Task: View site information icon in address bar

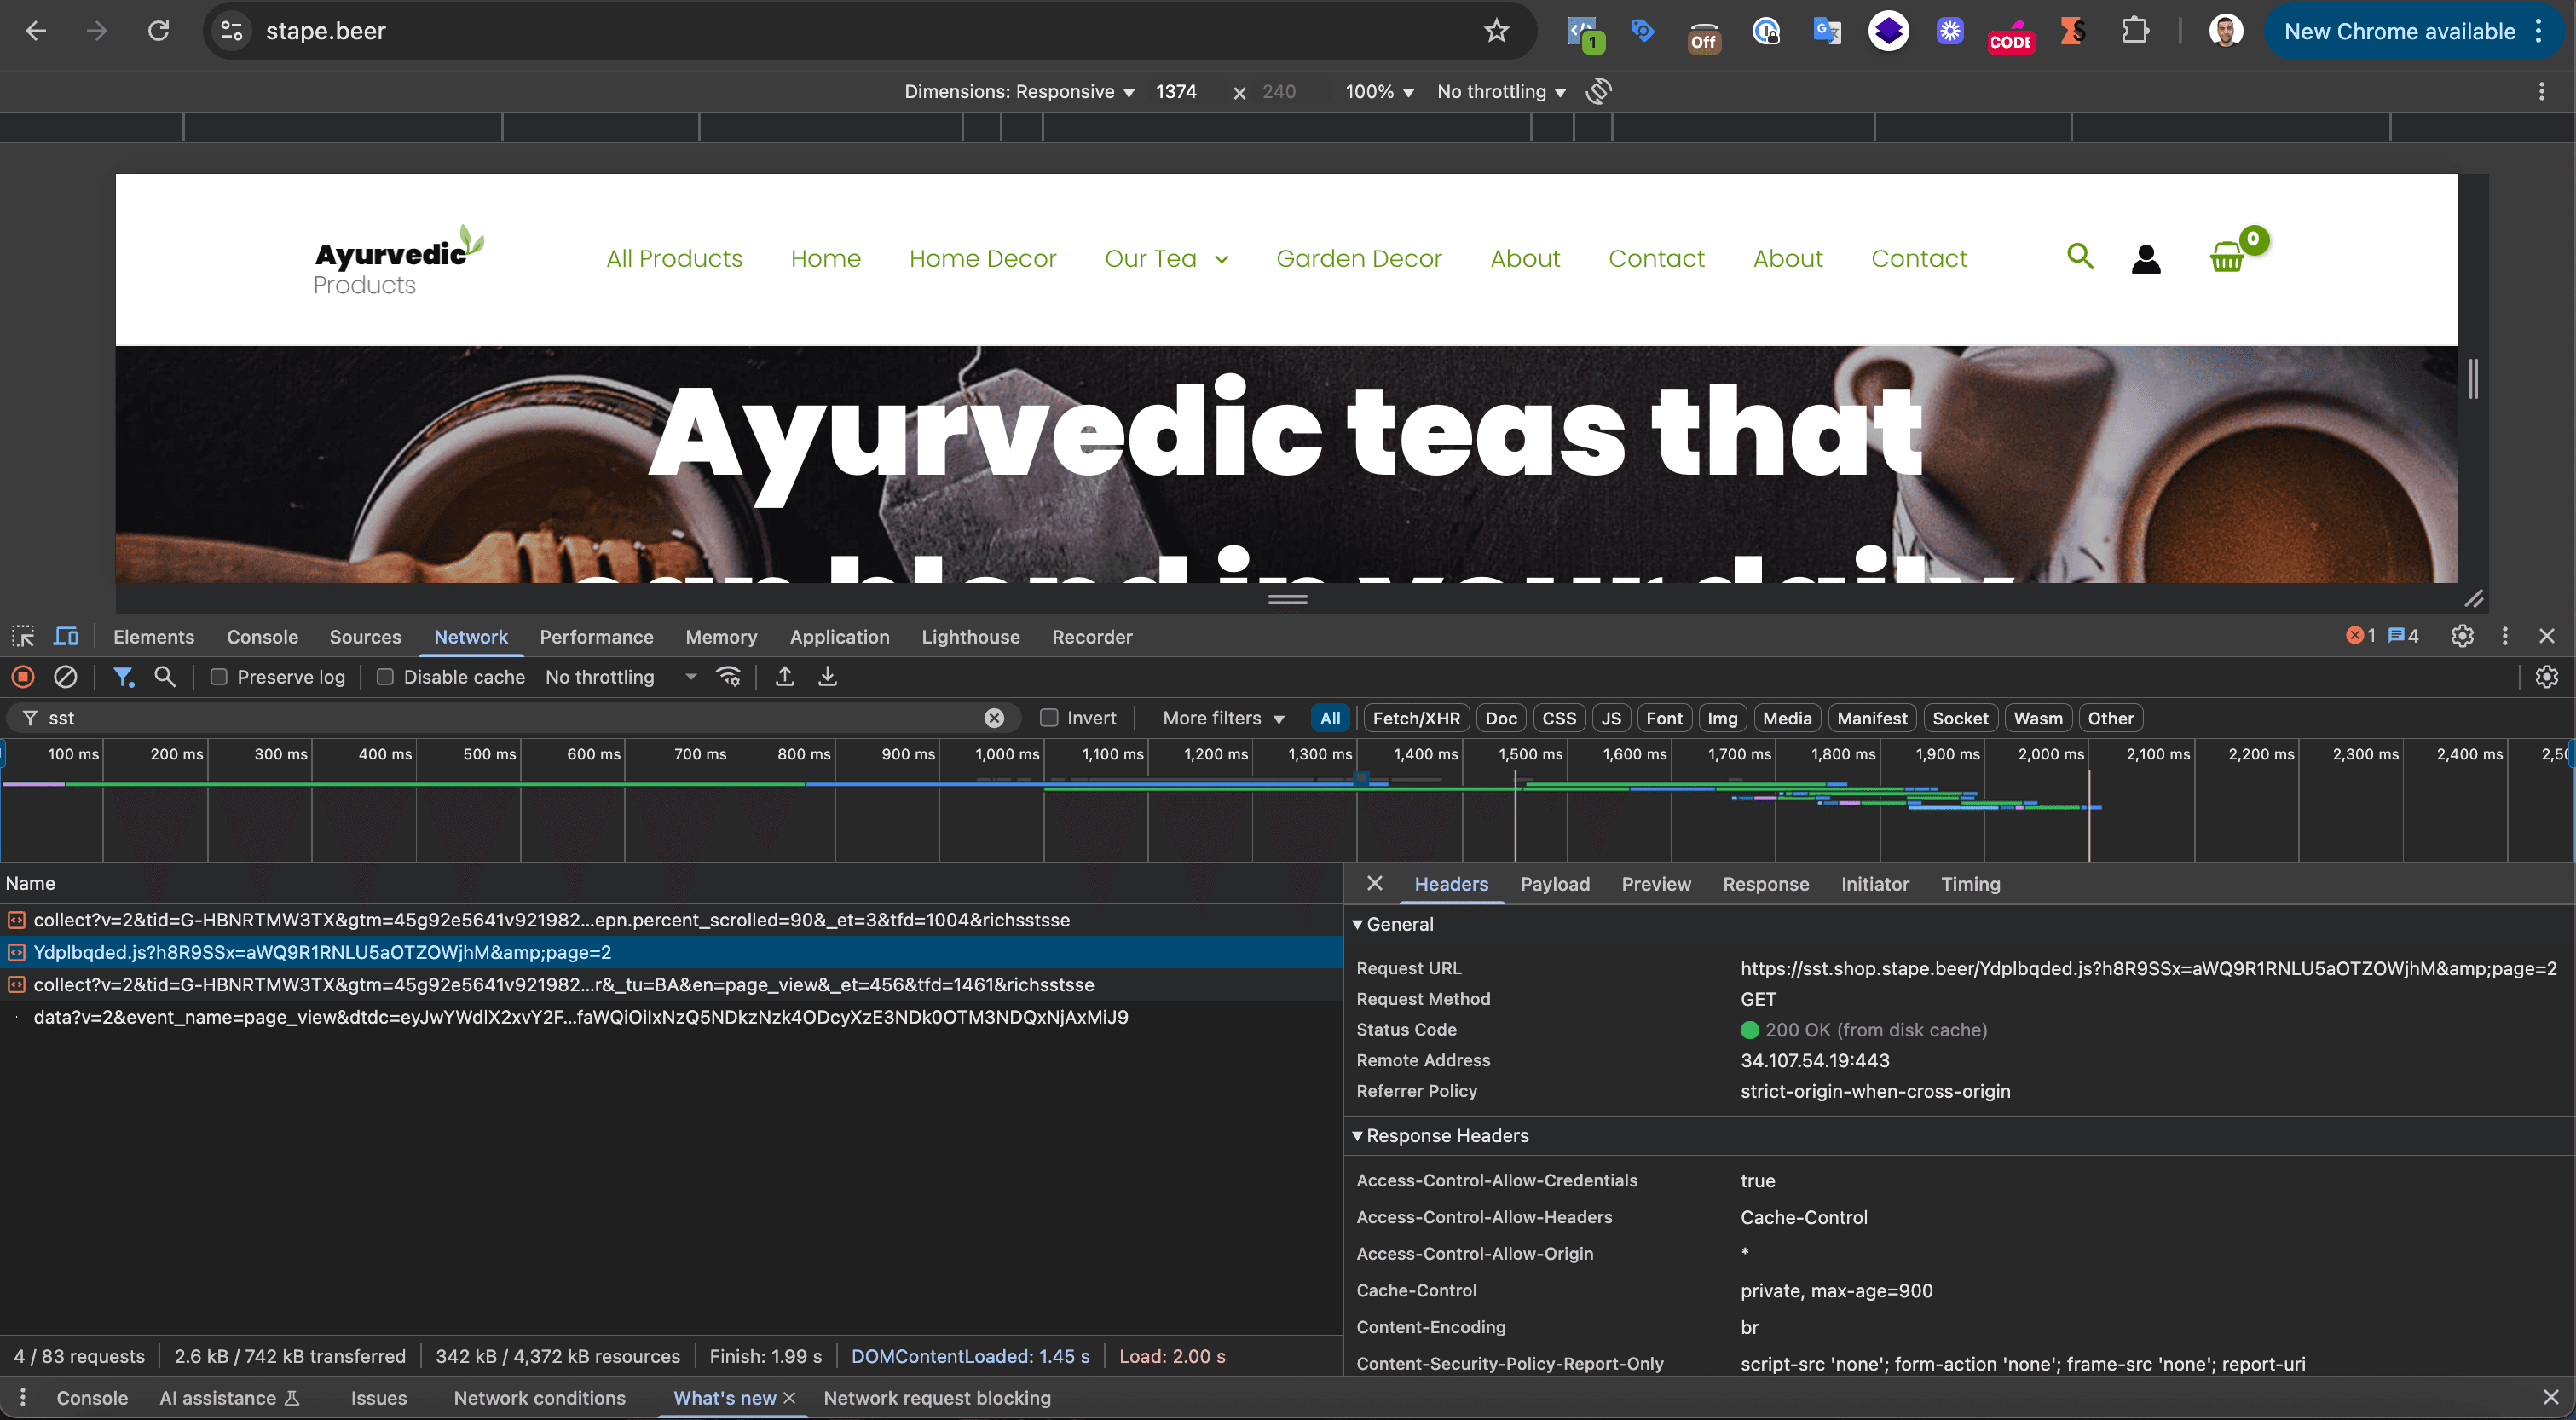Action: pos(231,31)
